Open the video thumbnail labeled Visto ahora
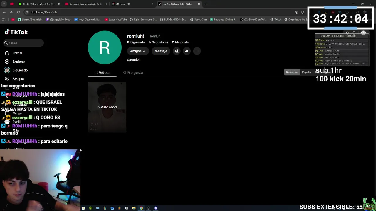This screenshot has width=376, height=211. point(107,107)
